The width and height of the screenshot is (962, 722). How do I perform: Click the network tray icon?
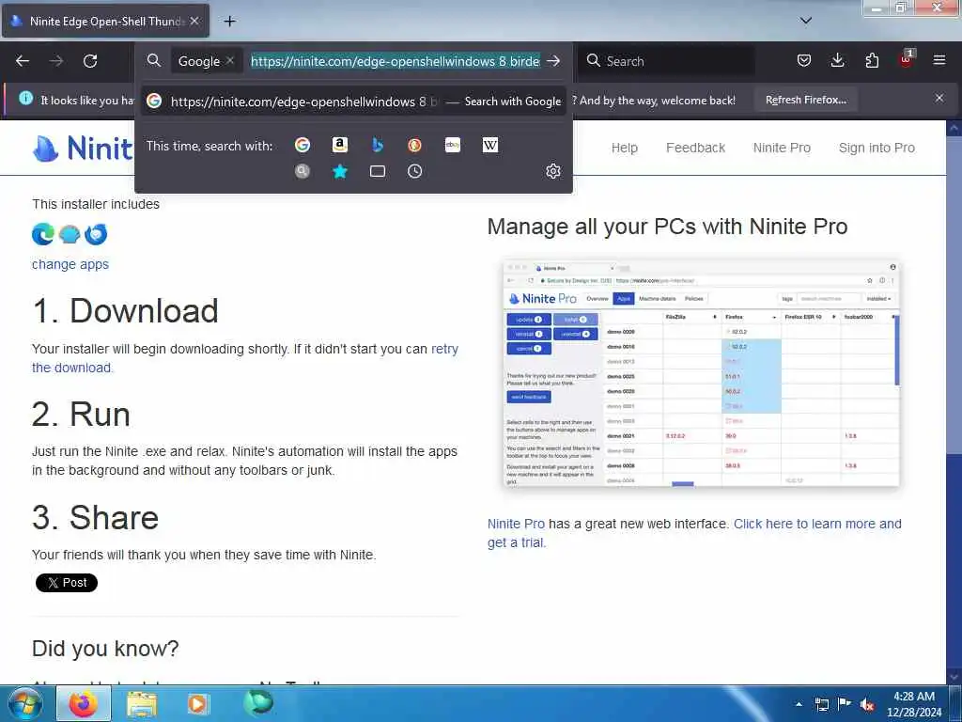821,704
